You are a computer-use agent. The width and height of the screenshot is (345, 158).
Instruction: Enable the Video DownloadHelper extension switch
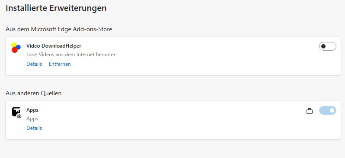[328, 46]
